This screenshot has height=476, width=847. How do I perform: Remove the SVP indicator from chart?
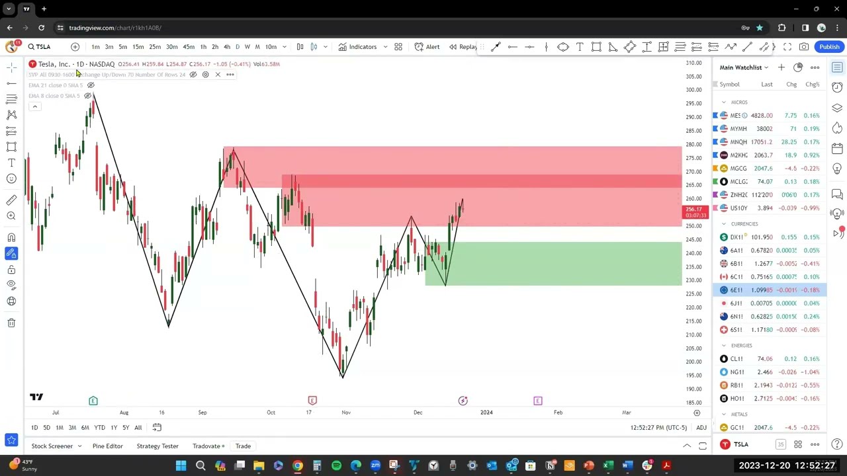[218, 75]
